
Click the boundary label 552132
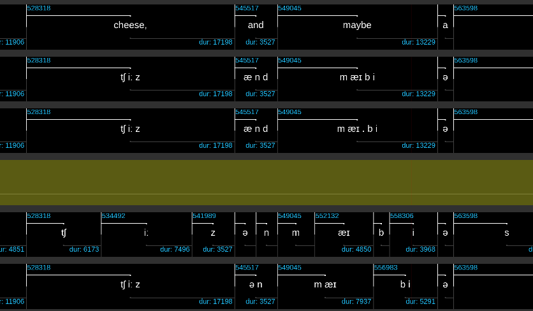tap(327, 216)
